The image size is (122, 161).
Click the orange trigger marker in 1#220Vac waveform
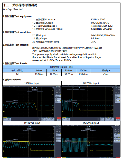tap(88, 87)
